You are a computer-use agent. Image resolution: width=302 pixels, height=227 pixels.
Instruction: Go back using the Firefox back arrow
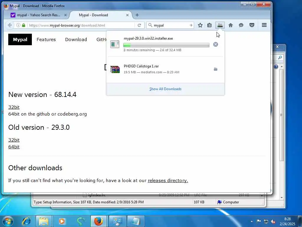pyautogui.click(x=10, y=25)
